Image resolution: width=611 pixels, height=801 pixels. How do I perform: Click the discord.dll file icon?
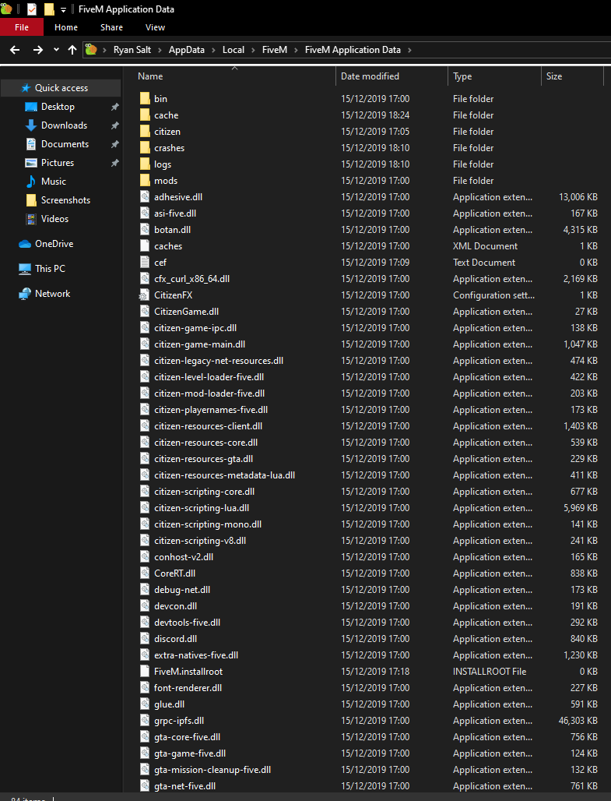pos(145,639)
